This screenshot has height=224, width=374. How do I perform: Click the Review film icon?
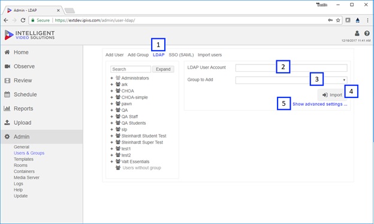click(7, 81)
